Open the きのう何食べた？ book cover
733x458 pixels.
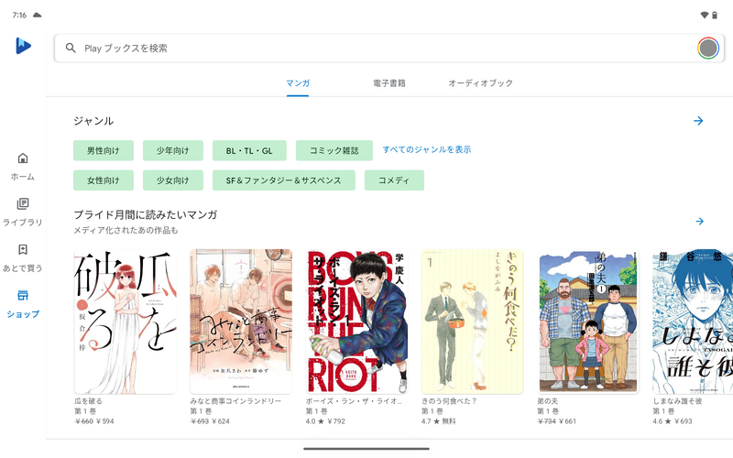point(472,322)
